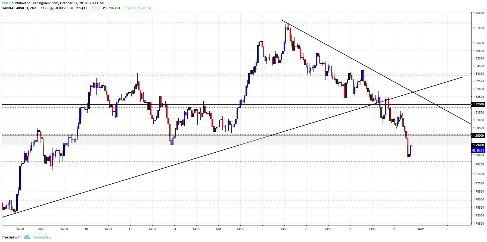The width and height of the screenshot is (487, 242).
Task: Select the gray support zone rectangle
Action: point(236,140)
